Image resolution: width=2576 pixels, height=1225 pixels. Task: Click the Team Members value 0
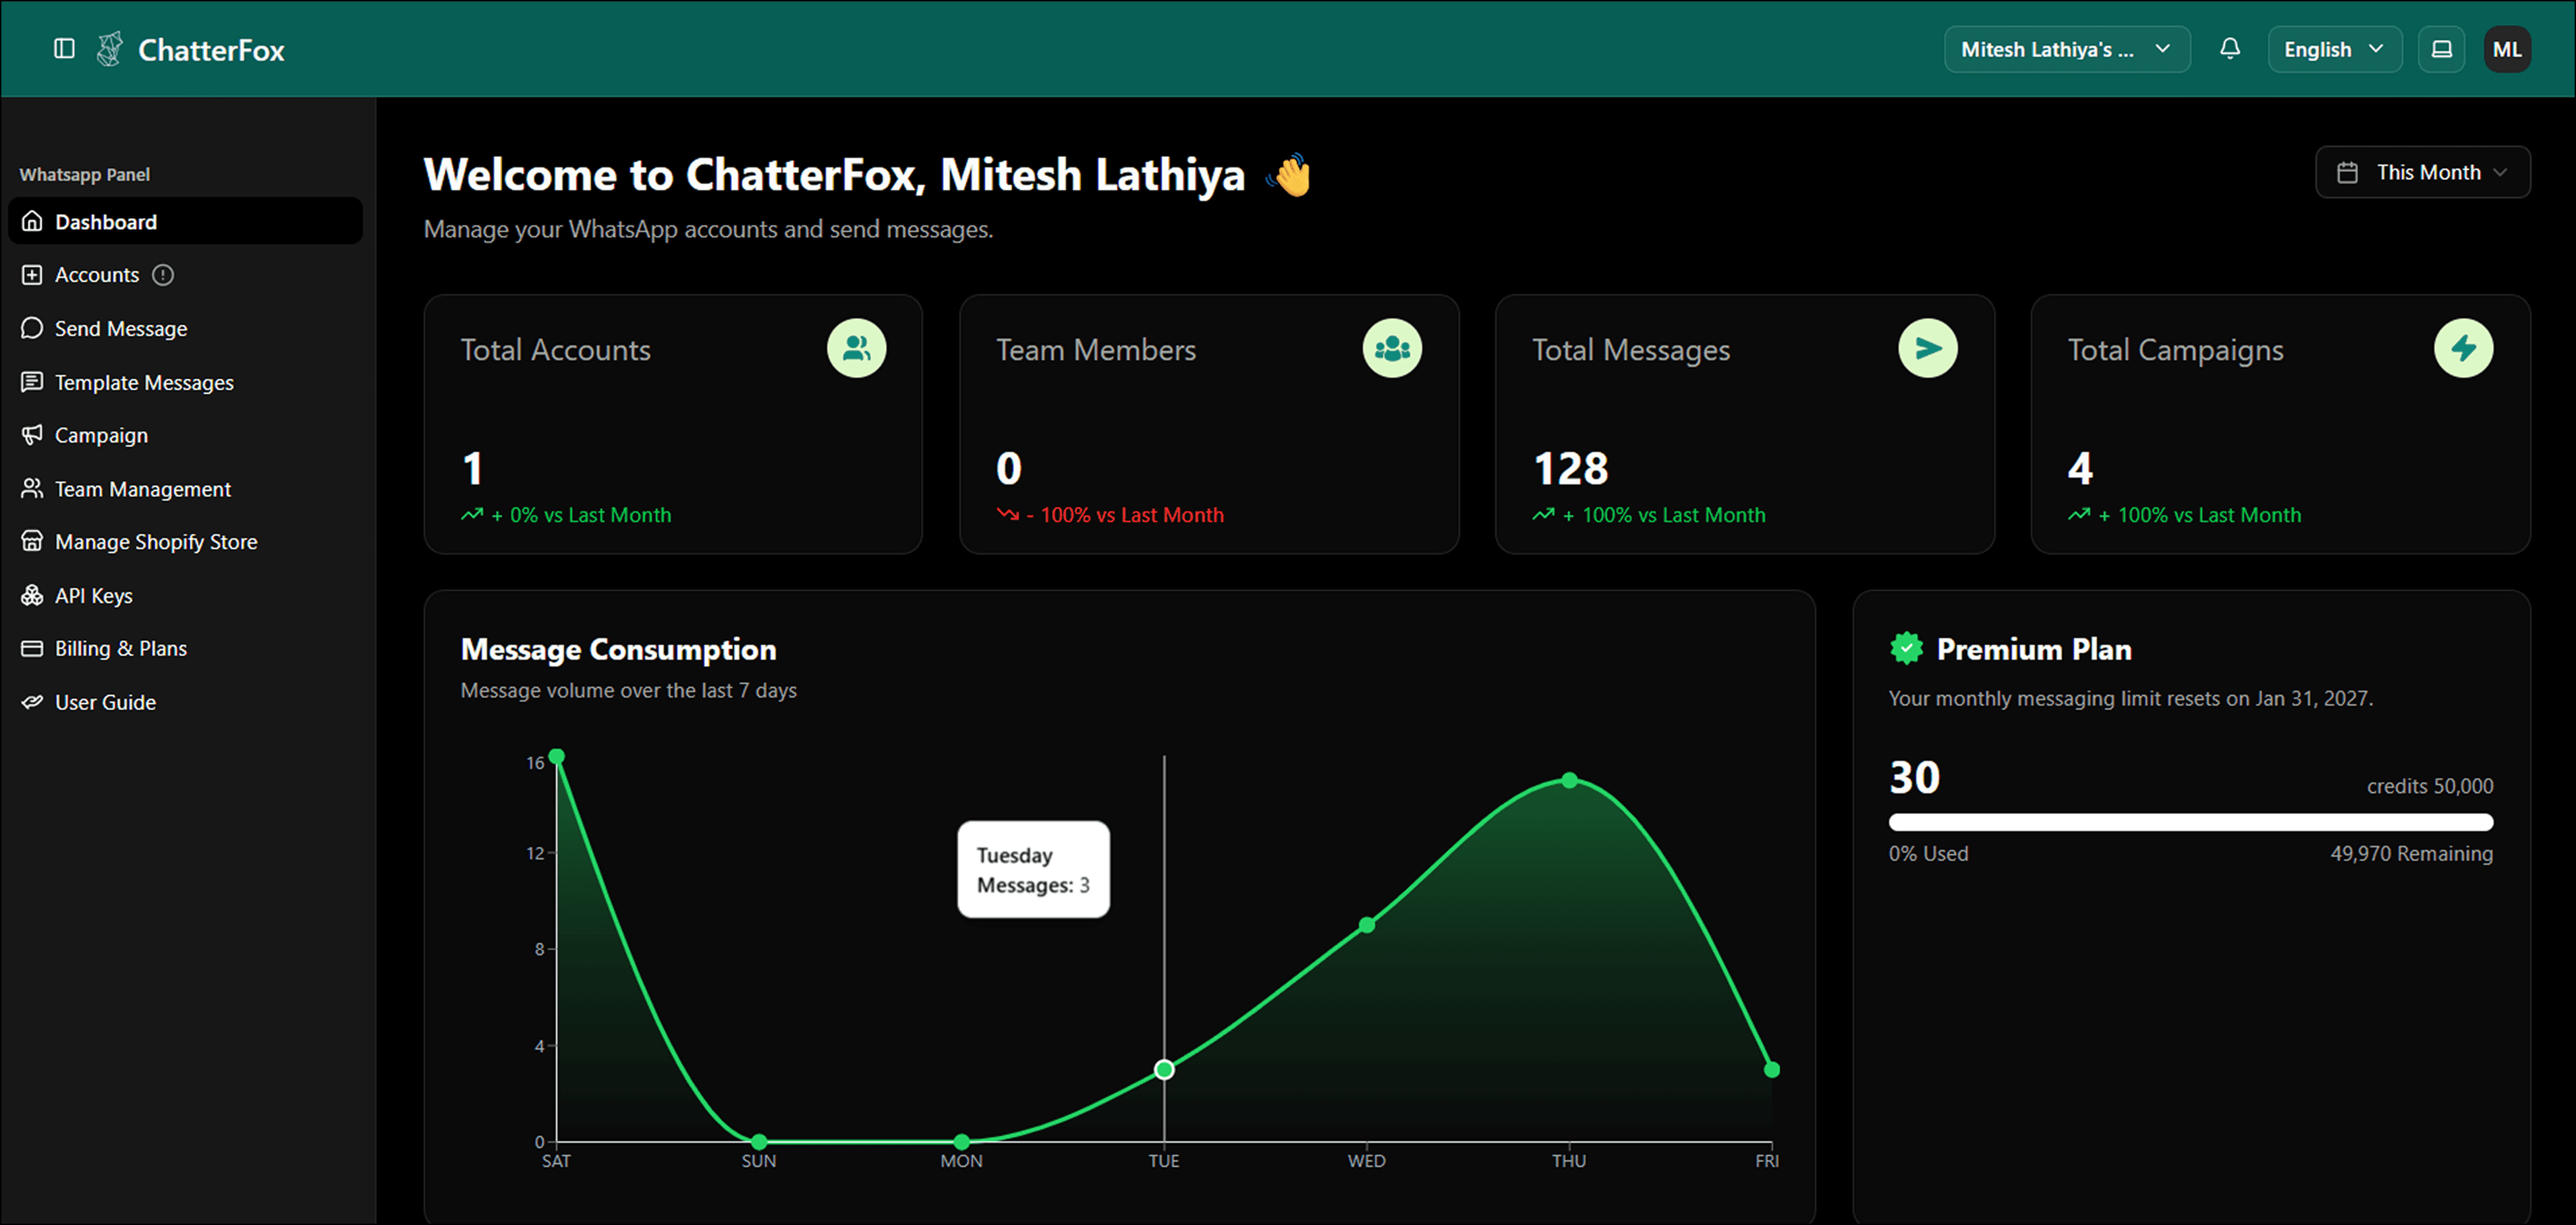click(x=1008, y=468)
